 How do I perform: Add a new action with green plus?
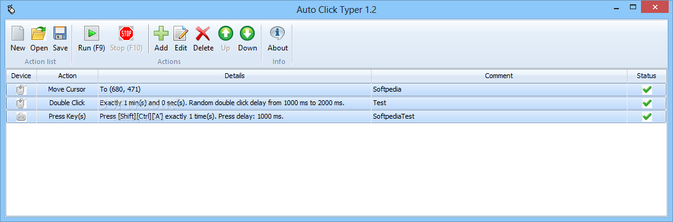pos(161,39)
